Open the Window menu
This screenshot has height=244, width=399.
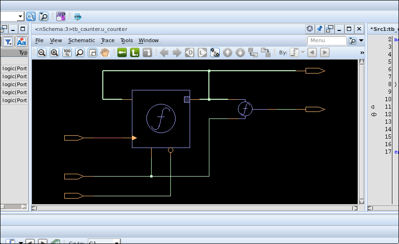(x=149, y=40)
